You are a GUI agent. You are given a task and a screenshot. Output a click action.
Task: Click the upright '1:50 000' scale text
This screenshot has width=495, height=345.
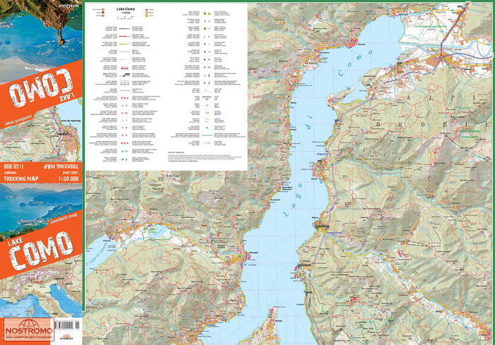[x=68, y=178]
